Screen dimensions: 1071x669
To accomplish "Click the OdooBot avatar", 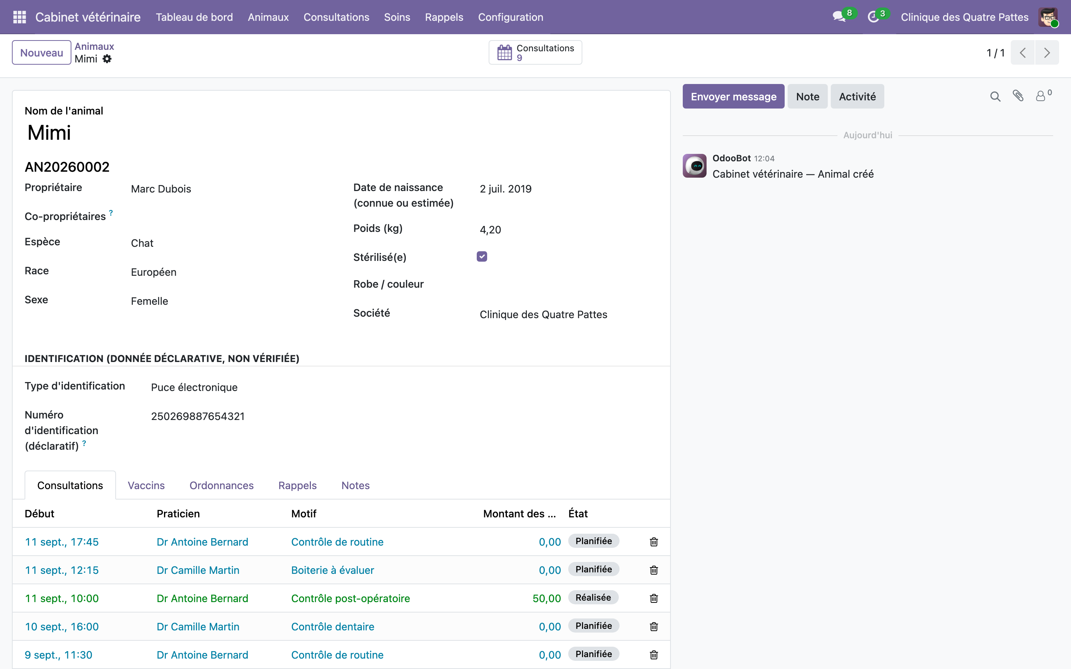I will pyautogui.click(x=694, y=165).
